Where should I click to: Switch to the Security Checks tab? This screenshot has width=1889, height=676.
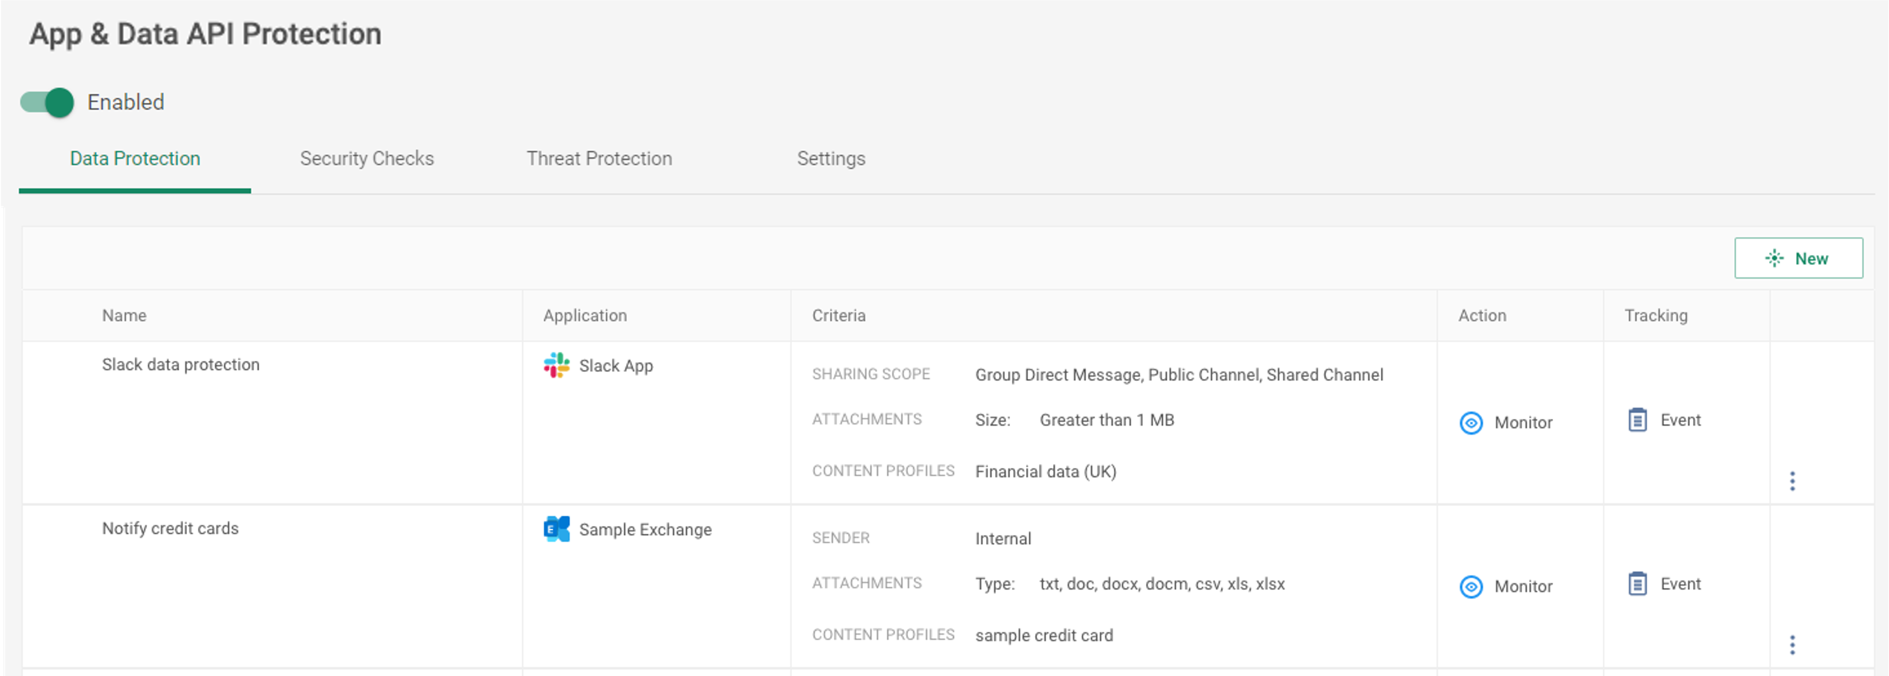(367, 158)
